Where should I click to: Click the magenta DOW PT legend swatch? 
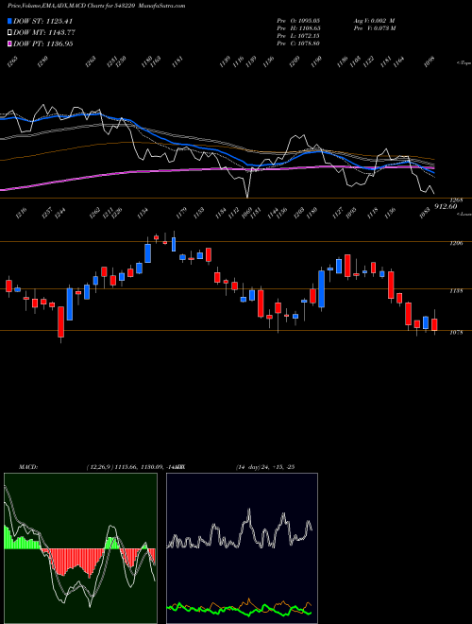[9, 43]
